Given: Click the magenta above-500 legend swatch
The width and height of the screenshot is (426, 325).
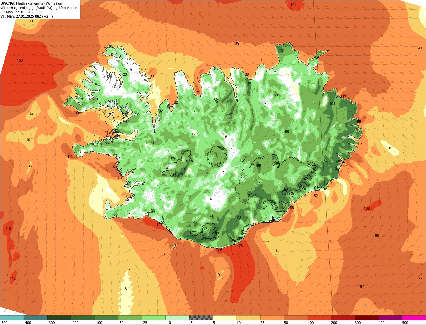Looking at the screenshot, I should pos(414,318).
